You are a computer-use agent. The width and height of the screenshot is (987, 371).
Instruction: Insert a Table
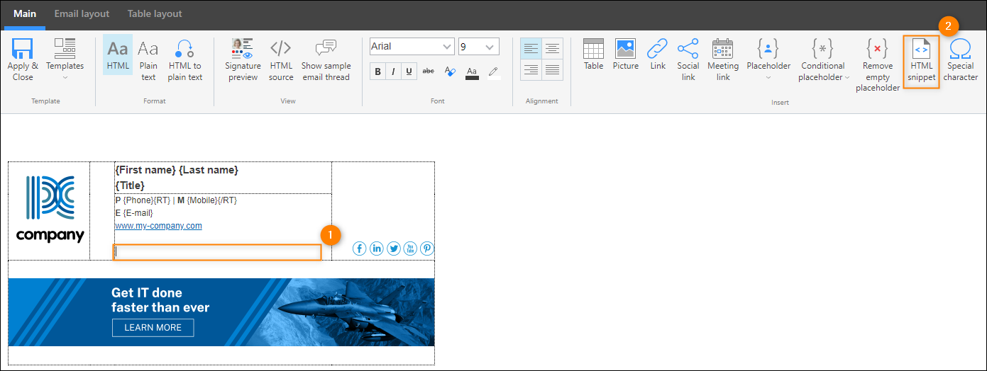[x=593, y=55]
